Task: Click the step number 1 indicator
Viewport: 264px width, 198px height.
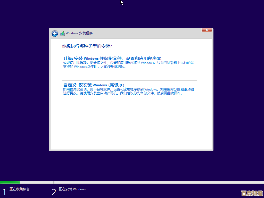Action: [x=4, y=192]
